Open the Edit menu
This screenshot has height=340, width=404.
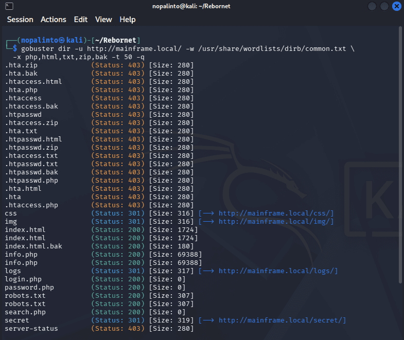pyautogui.click(x=81, y=20)
